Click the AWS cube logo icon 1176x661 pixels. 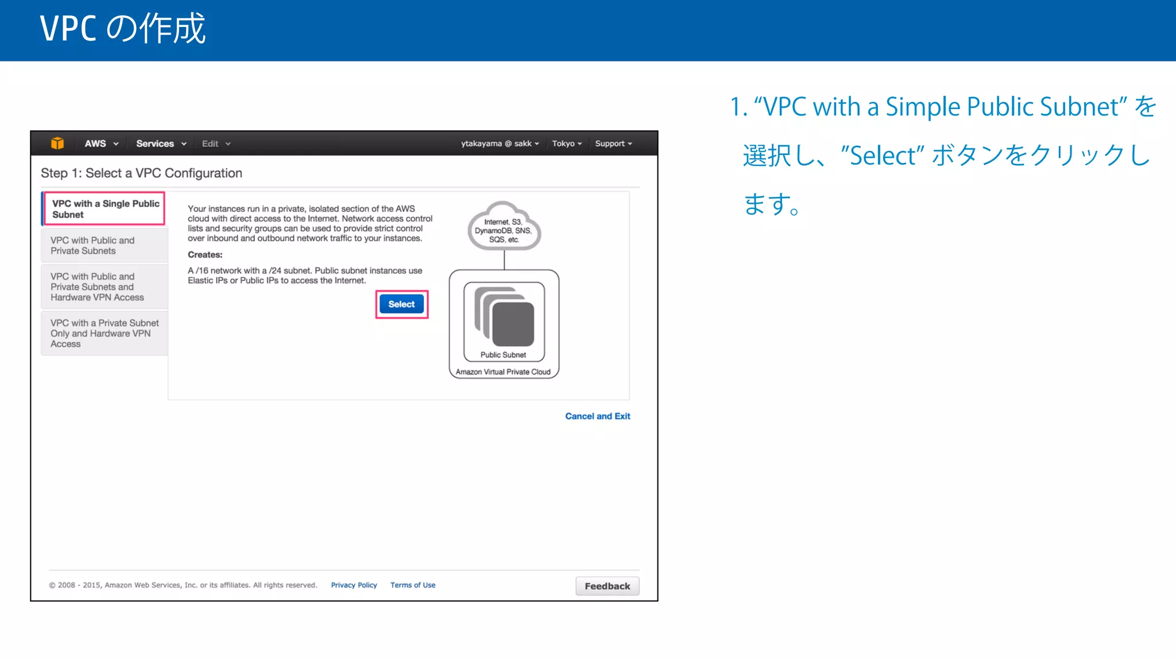pyautogui.click(x=57, y=143)
